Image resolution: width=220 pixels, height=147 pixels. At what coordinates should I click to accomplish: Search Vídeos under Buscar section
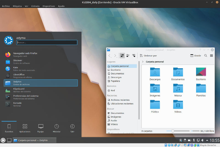[122, 124]
